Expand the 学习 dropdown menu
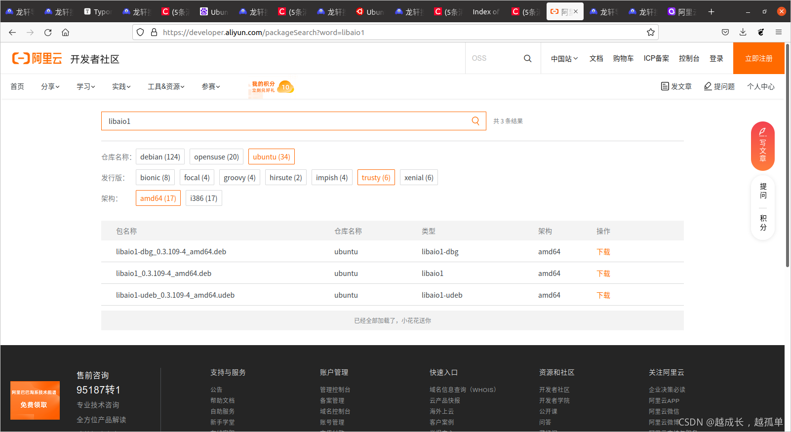This screenshot has height=432, width=791. point(86,86)
